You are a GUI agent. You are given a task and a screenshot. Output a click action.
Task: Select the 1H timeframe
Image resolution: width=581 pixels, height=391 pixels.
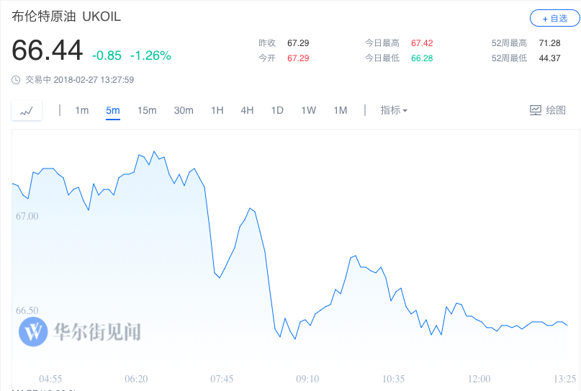click(217, 110)
